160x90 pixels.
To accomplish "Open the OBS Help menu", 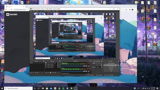I will 57,11.
